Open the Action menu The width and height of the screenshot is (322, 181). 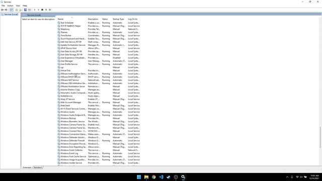[10, 6]
